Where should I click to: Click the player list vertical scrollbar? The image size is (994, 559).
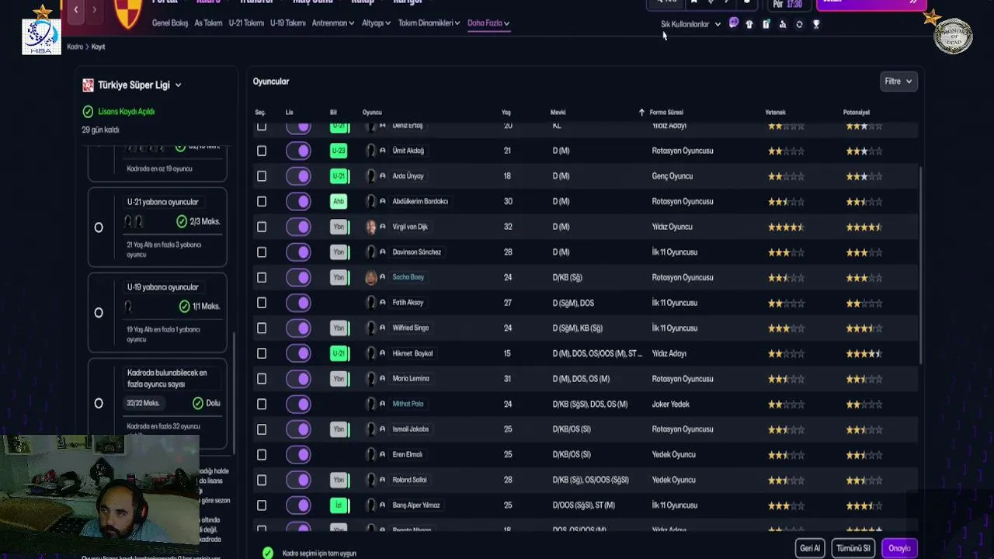coord(921,264)
